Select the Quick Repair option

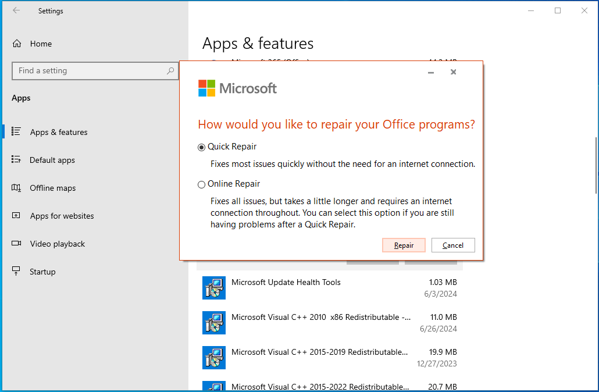pyautogui.click(x=201, y=148)
